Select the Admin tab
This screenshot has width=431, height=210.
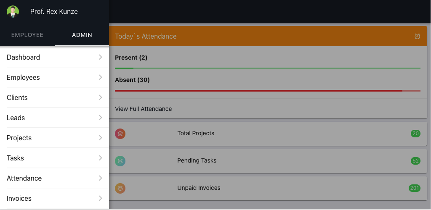coord(82,35)
